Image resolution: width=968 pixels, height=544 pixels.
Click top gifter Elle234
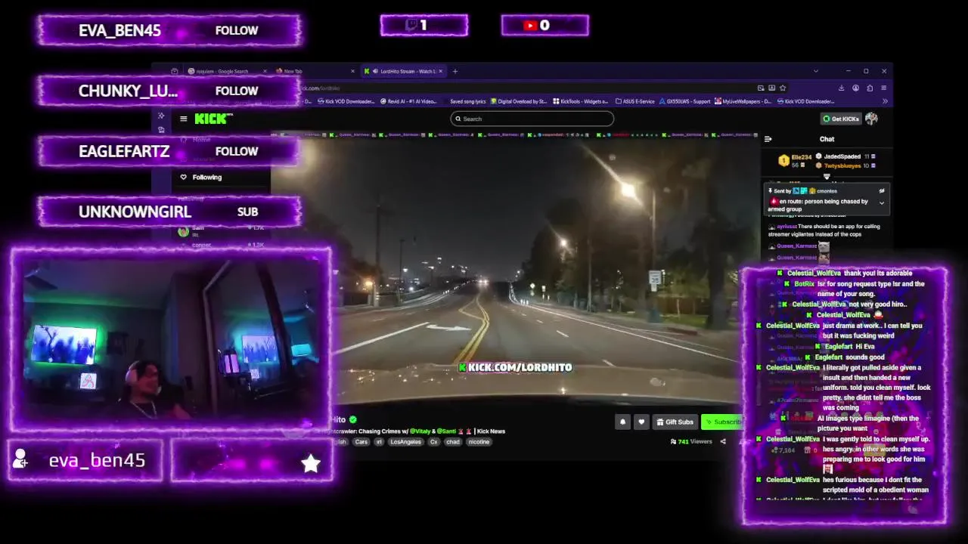(802, 157)
